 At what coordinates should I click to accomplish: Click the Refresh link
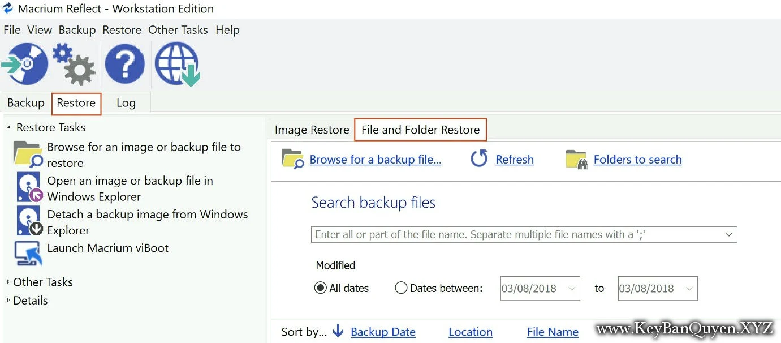[515, 160]
